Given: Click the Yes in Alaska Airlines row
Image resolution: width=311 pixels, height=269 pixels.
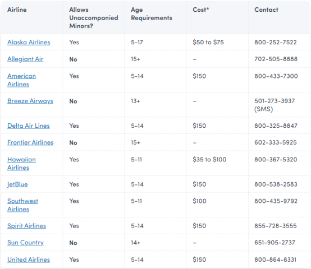Looking at the screenshot, I should [74, 42].
